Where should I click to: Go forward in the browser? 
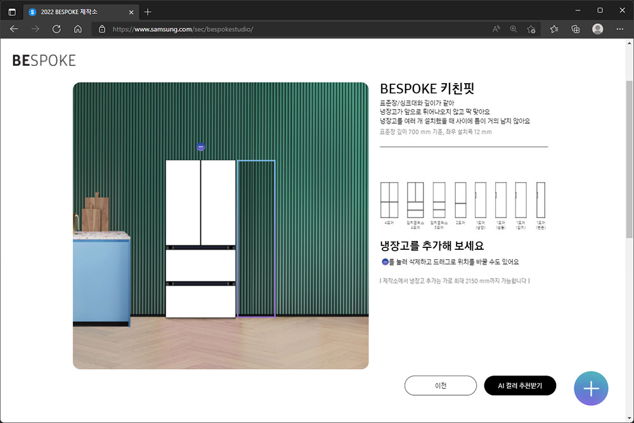tap(36, 29)
